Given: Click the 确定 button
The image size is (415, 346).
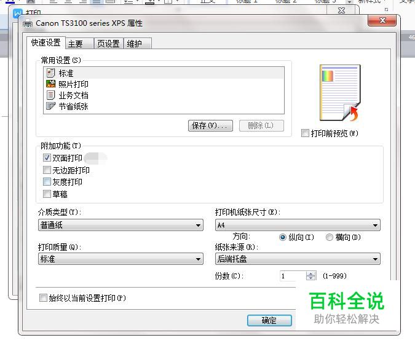Looking at the screenshot, I should (269, 320).
